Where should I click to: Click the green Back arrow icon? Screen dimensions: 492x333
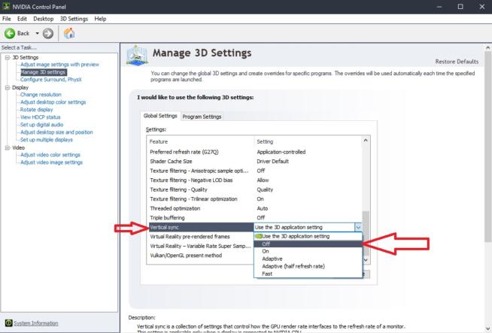10,33
